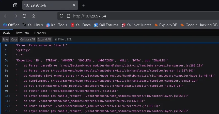Open a new tab with the plus icon

click(84, 5)
